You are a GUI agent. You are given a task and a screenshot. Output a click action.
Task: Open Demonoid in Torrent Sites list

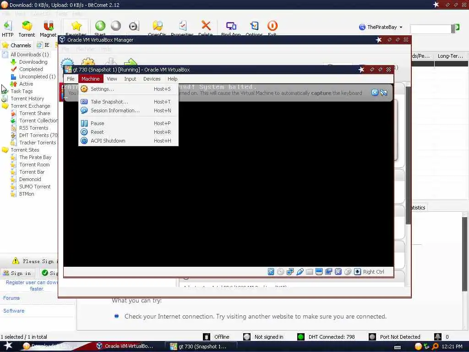point(30,179)
